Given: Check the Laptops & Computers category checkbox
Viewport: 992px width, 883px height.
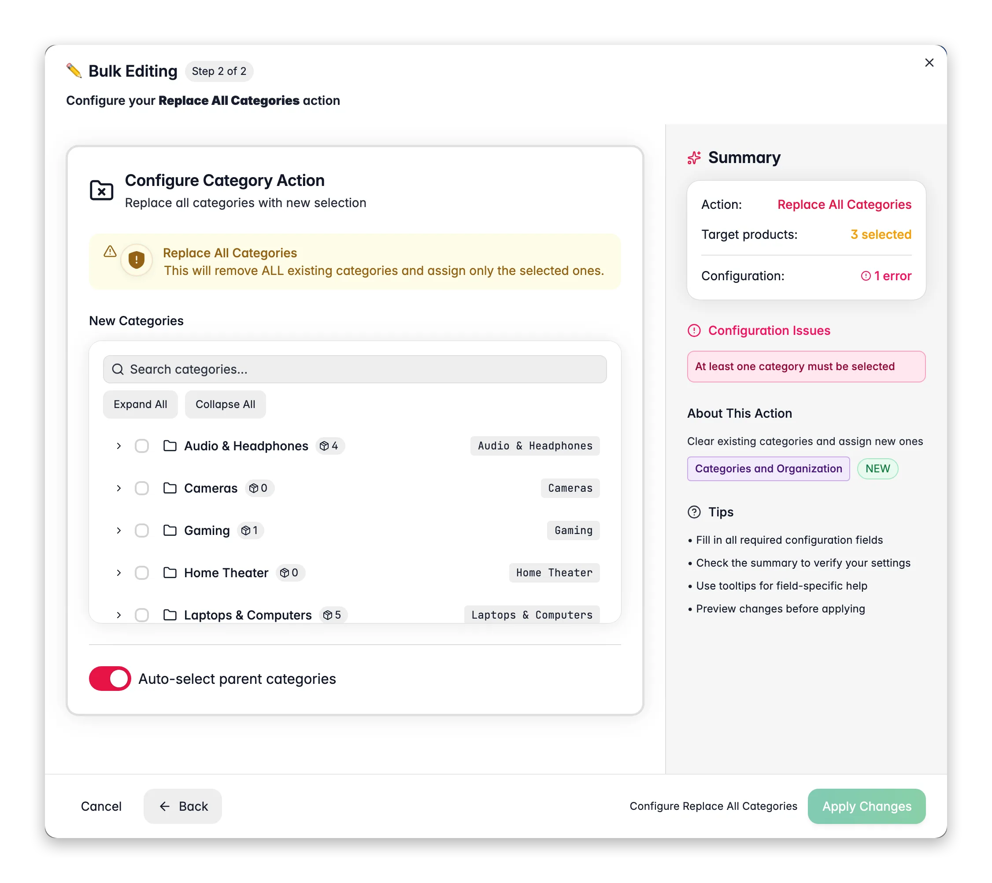Looking at the screenshot, I should point(142,615).
